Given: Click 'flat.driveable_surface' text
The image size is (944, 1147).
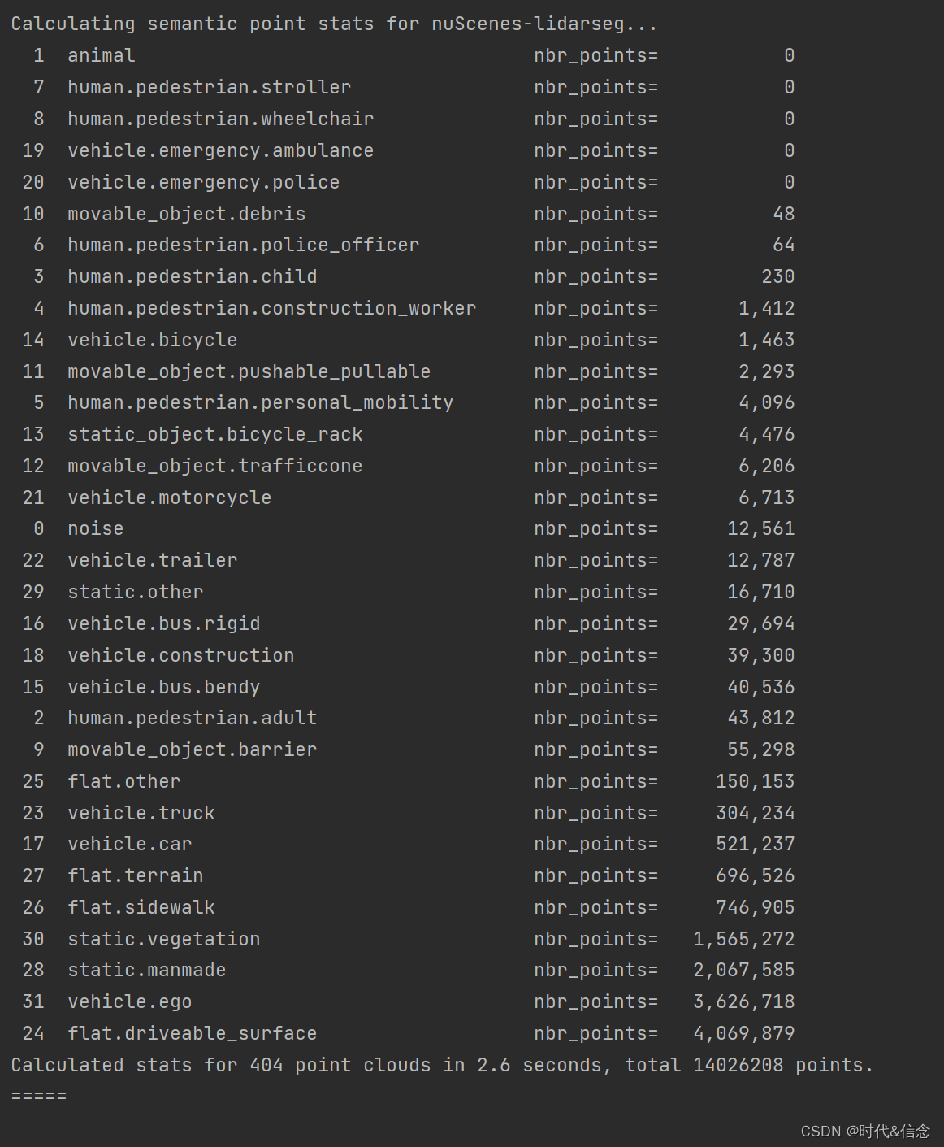Looking at the screenshot, I should coord(192,1033).
